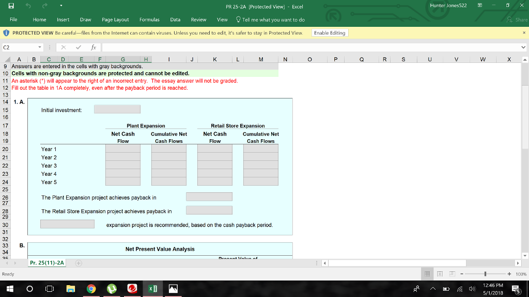Click horizontal scrollbar right arrow
The width and height of the screenshot is (529, 297).
pyautogui.click(x=518, y=263)
